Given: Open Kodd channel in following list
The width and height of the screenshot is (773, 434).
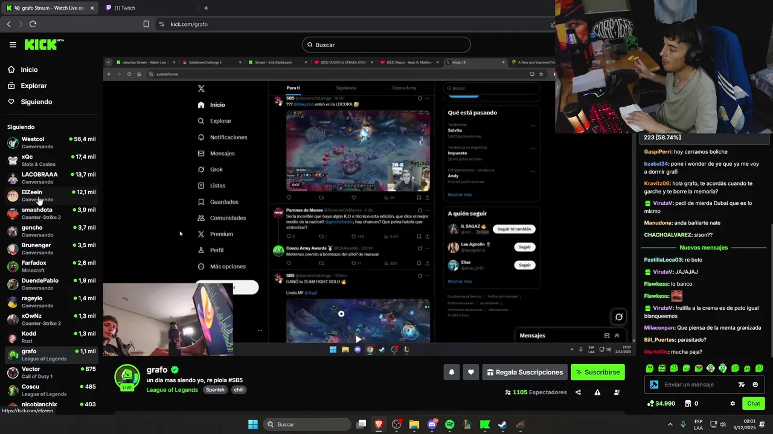Looking at the screenshot, I should [x=51, y=337].
